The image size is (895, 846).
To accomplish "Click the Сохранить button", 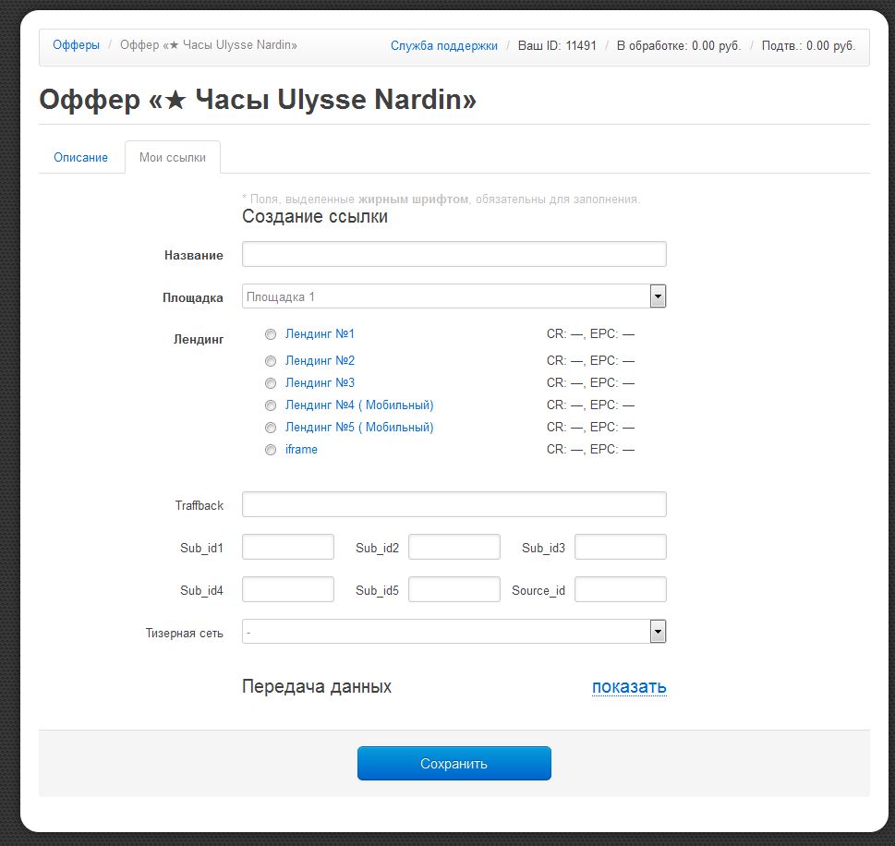I will (x=454, y=763).
